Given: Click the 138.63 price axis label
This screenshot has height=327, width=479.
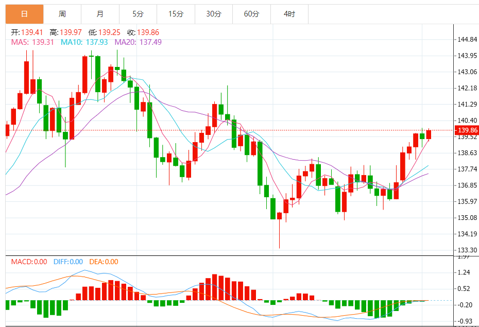Looking at the screenshot, I should point(467,152).
